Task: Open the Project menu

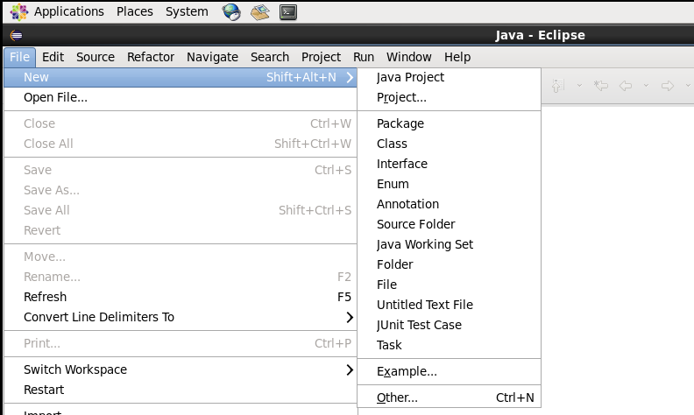Action: click(x=321, y=57)
